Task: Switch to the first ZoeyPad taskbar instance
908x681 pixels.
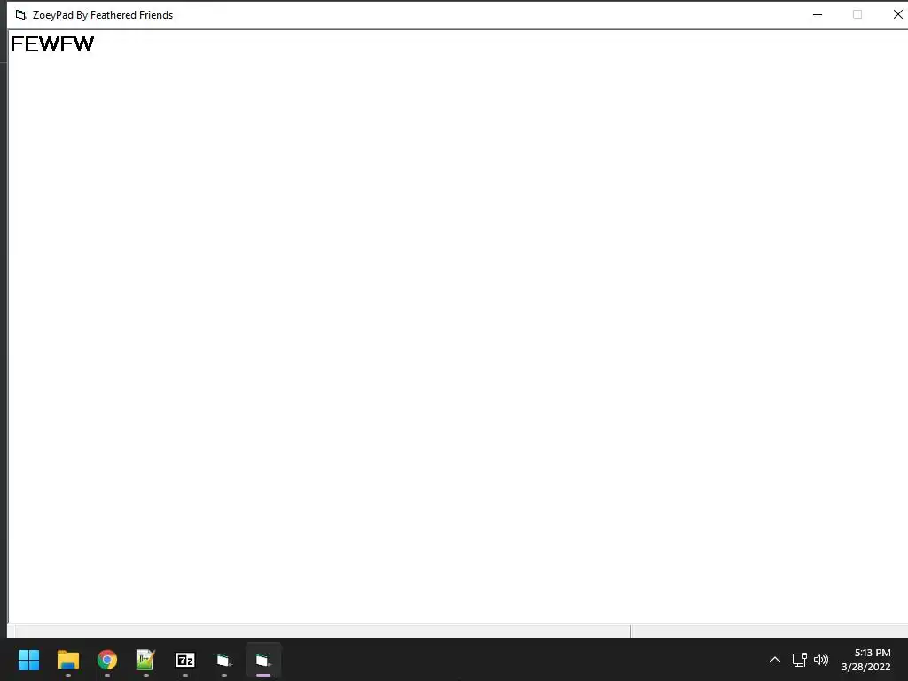Action: coord(224,660)
